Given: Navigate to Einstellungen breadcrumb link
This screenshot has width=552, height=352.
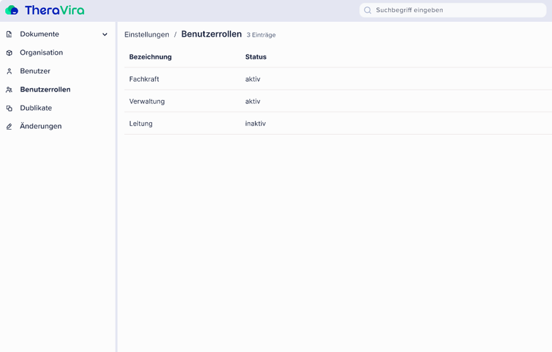Looking at the screenshot, I should tap(147, 35).
